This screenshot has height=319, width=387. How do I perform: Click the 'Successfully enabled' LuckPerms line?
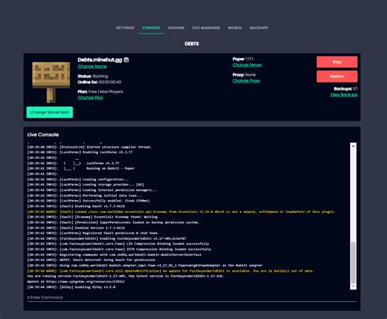click(88, 201)
